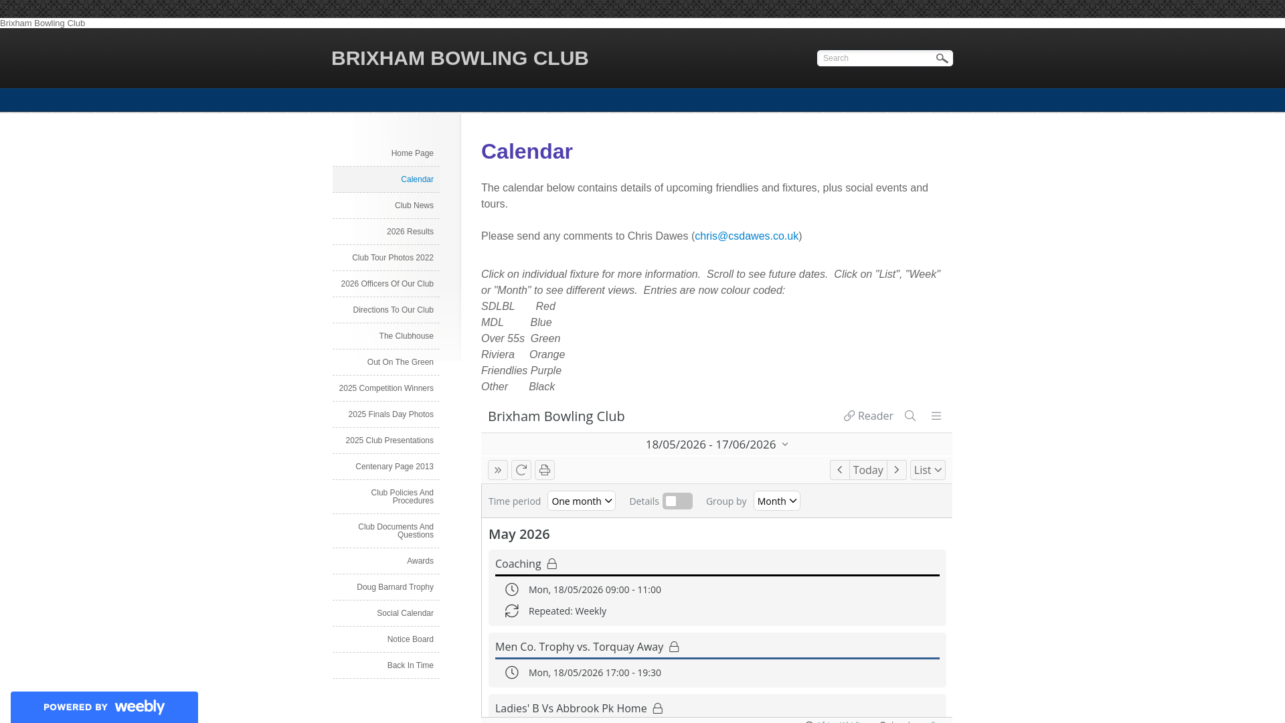
Task: Toggle the Details switch on
Action: point(677,501)
